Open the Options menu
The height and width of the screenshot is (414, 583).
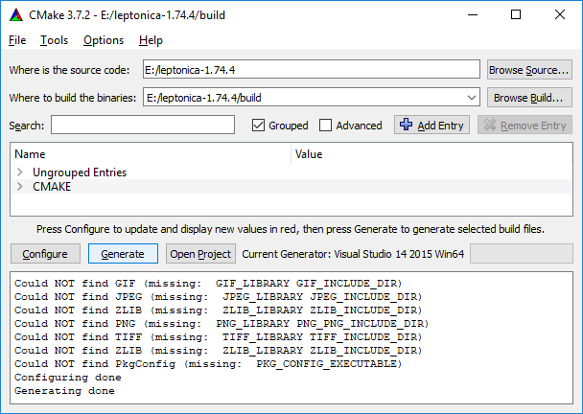[x=104, y=40]
